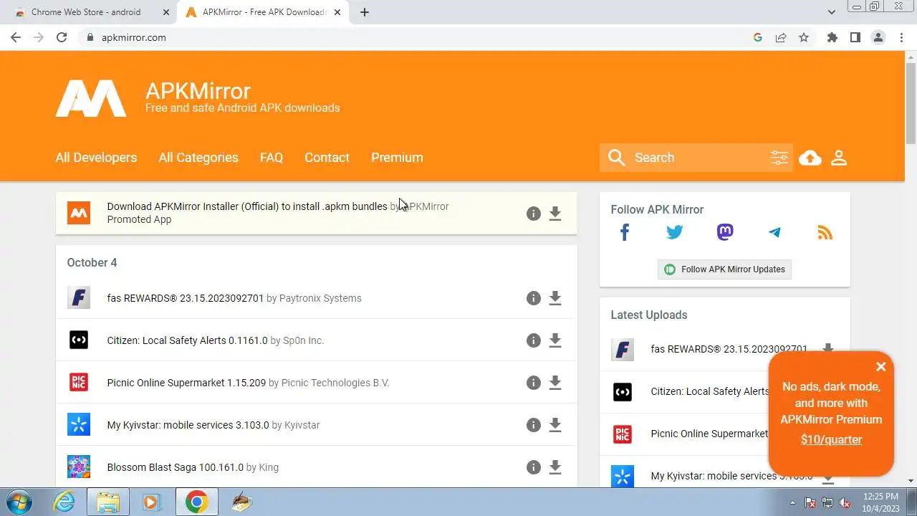Download Citizen: Local Safety Alerts 0.1161.0
The image size is (917, 516).
coord(555,340)
